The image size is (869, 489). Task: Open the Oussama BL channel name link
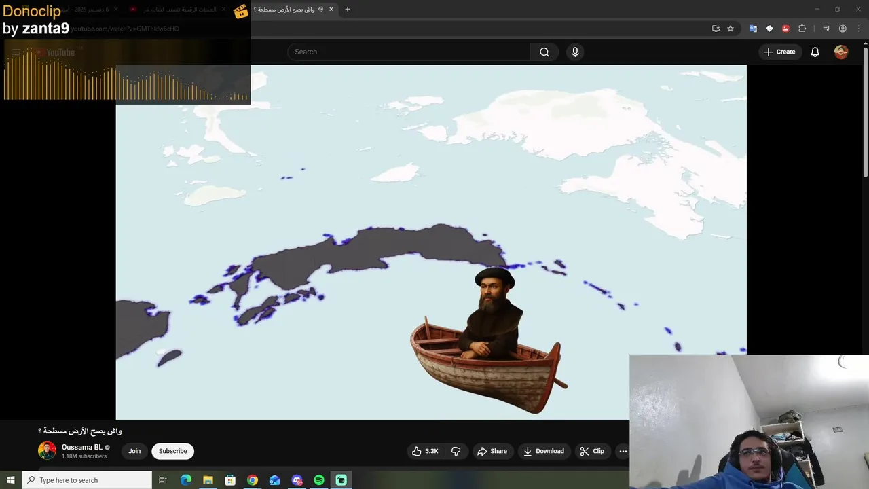pyautogui.click(x=82, y=447)
